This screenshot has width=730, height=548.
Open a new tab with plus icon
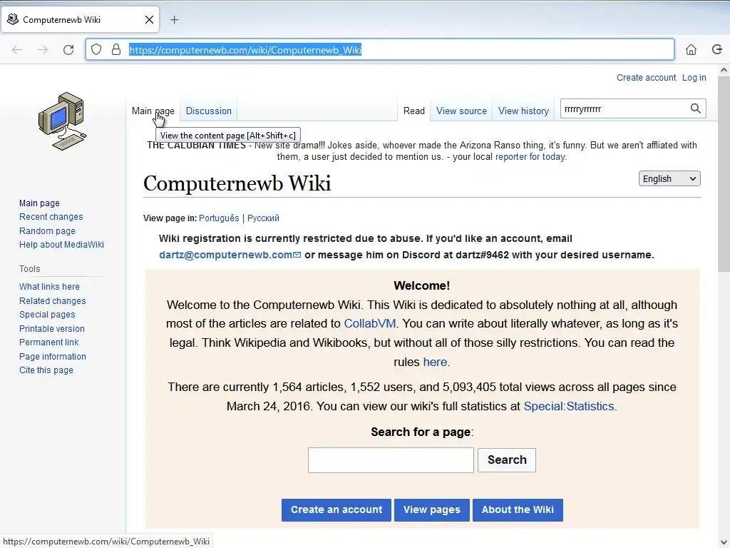pos(174,19)
